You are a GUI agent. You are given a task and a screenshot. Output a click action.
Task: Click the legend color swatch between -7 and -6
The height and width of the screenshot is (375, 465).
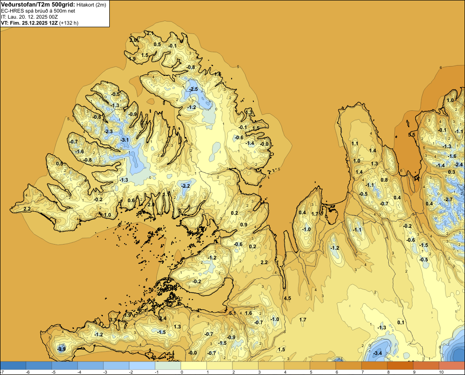click(x=13, y=366)
